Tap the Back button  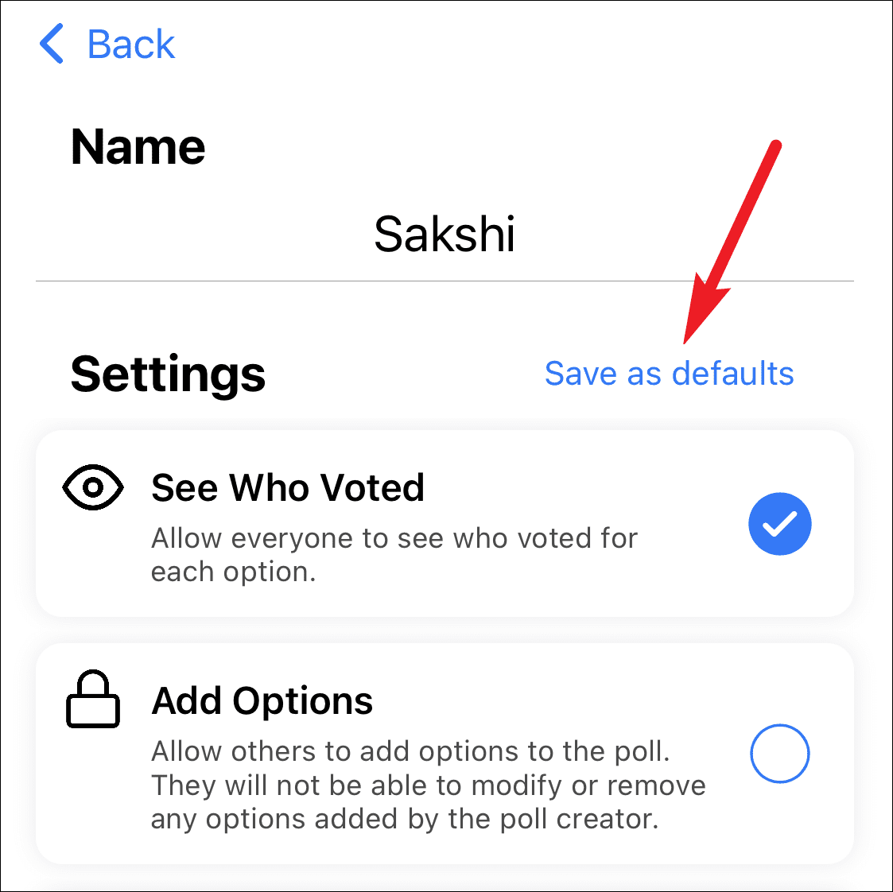click(x=107, y=45)
